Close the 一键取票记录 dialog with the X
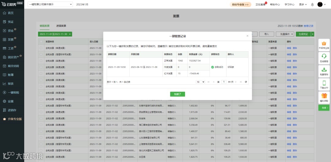331x162 pixels. [x=247, y=36]
